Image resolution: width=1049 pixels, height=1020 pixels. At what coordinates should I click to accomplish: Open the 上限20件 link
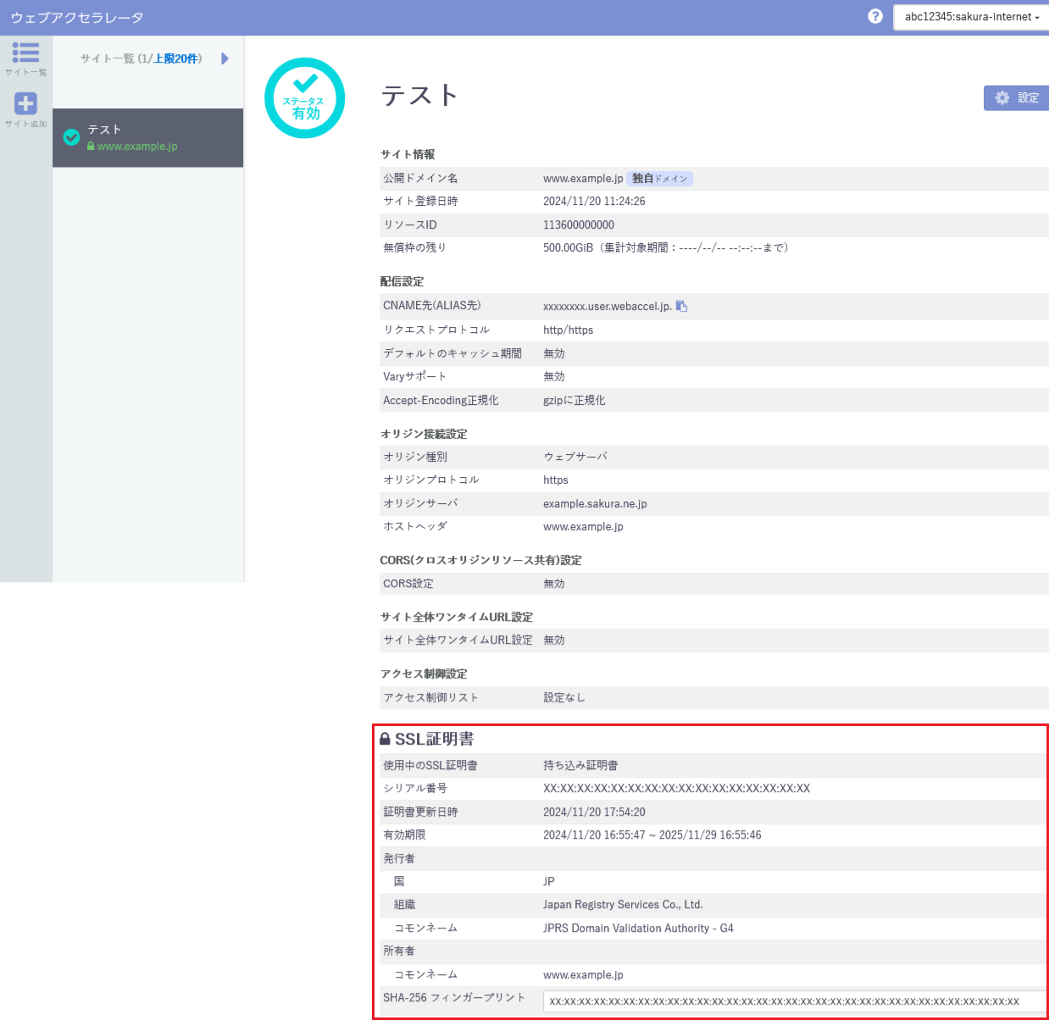coord(175,58)
